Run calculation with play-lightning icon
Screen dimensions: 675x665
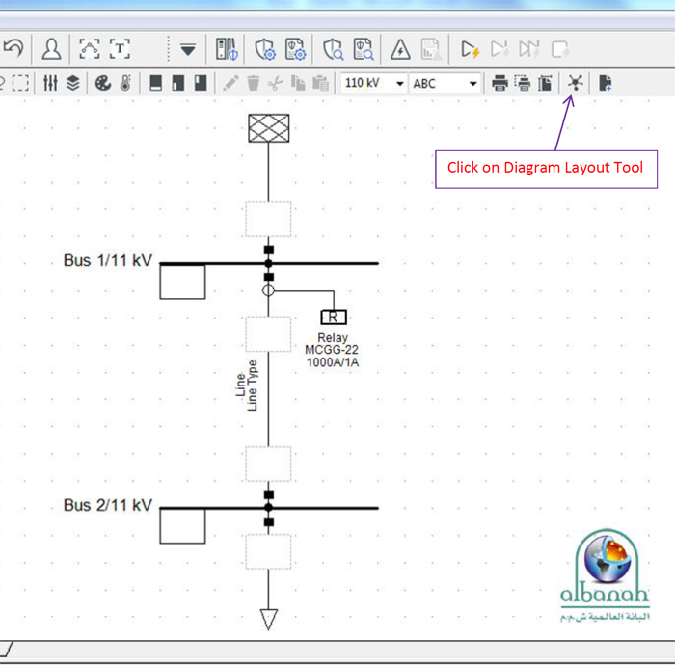click(x=470, y=48)
